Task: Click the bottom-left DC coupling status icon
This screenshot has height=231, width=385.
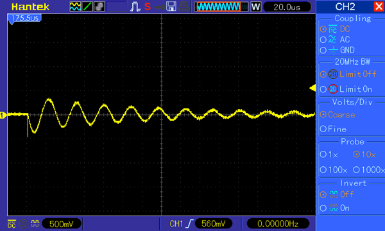Action: point(12,224)
